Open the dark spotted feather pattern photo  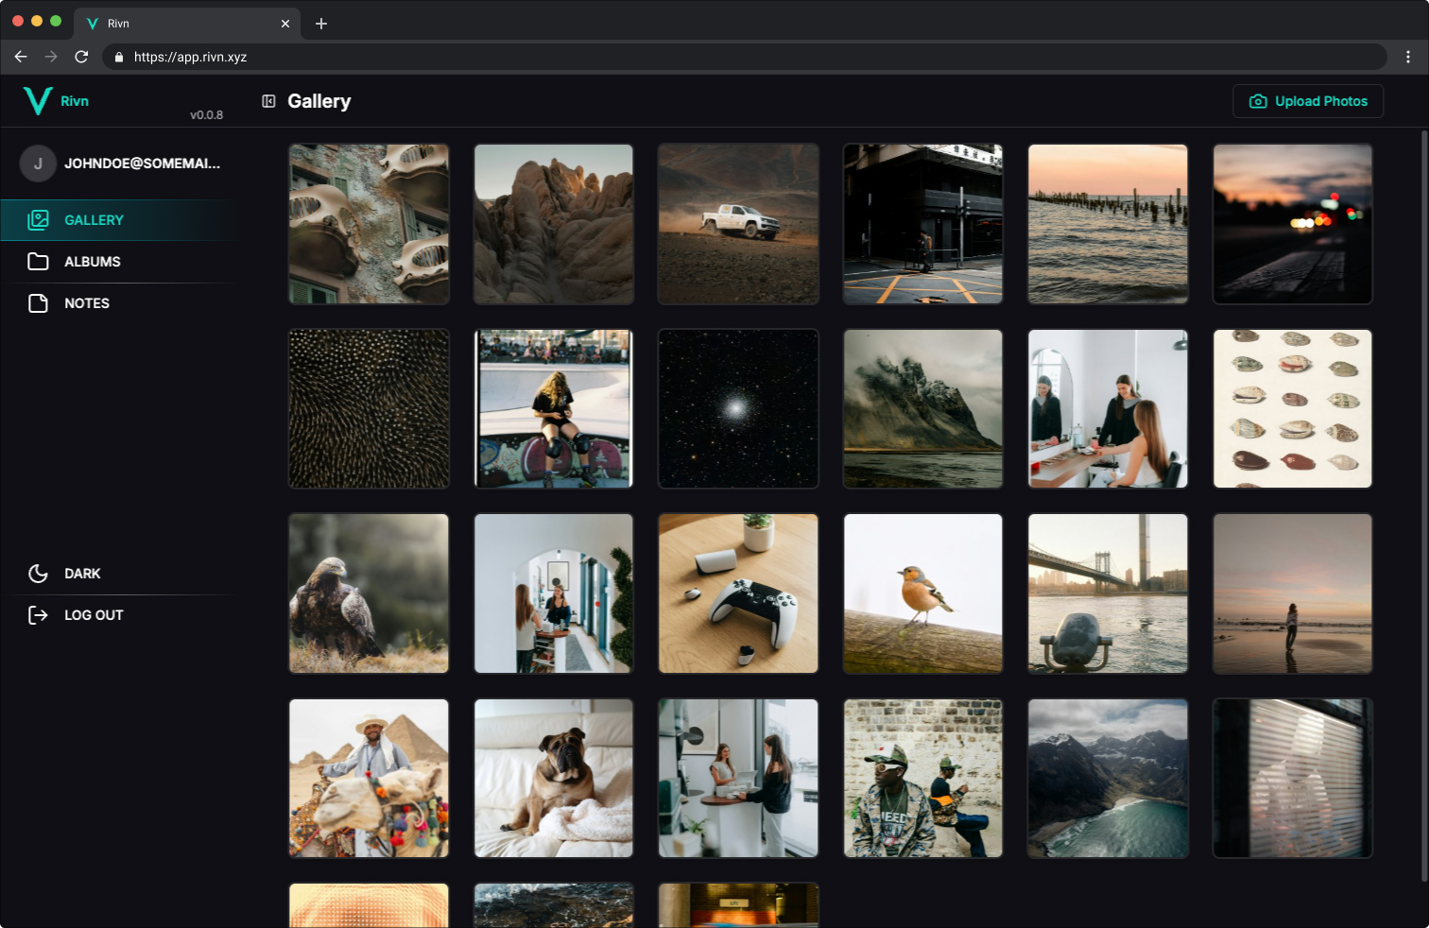(x=369, y=408)
